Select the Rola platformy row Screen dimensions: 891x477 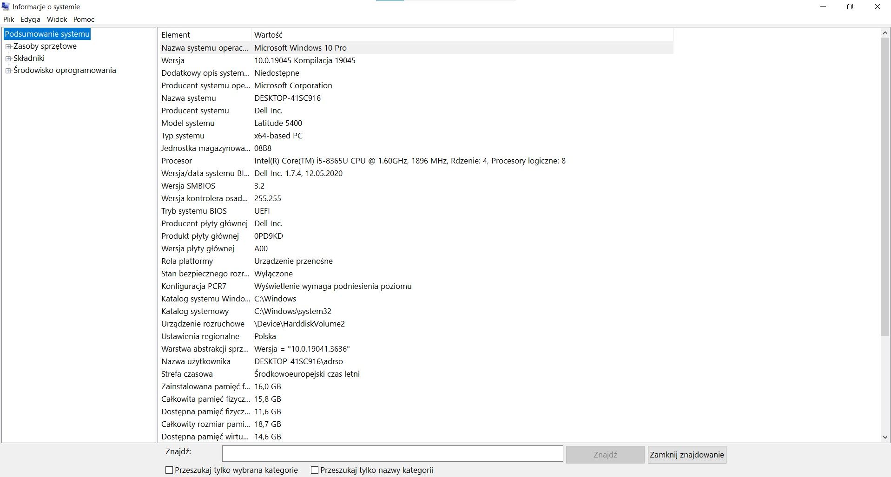point(416,261)
